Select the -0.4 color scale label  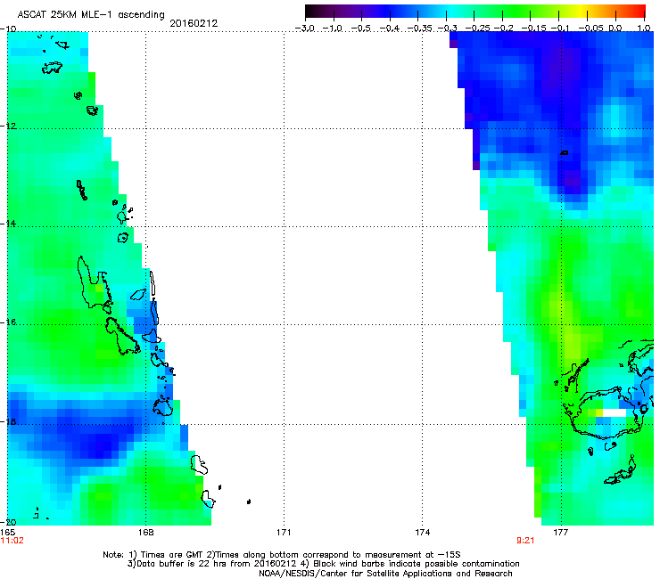click(389, 29)
